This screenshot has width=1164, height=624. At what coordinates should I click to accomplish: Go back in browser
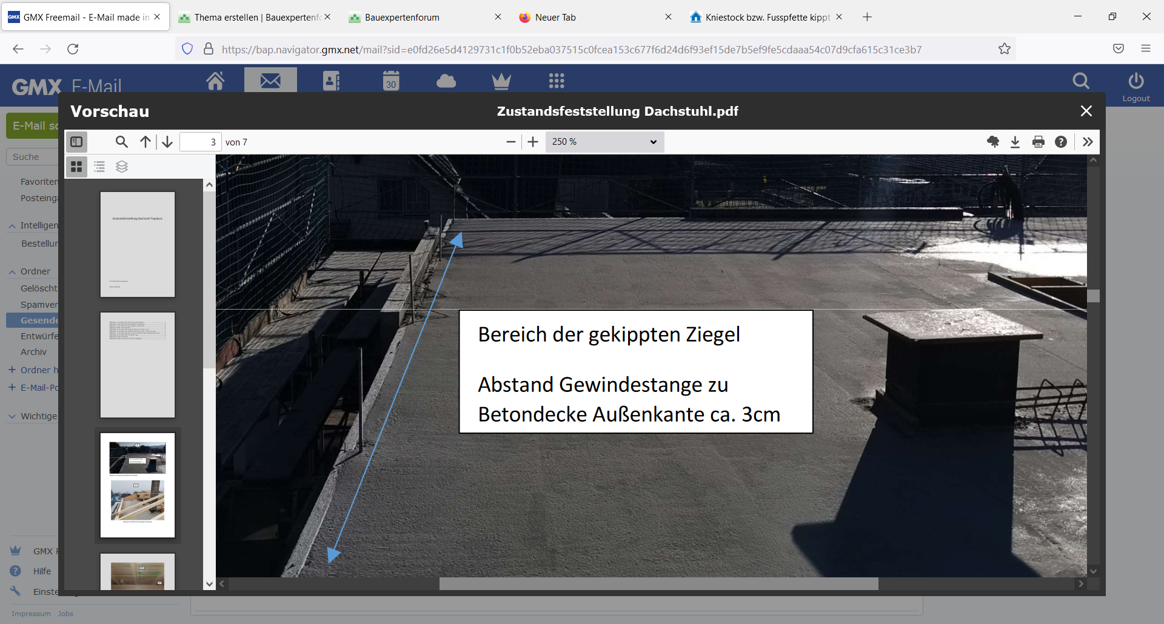tap(18, 49)
